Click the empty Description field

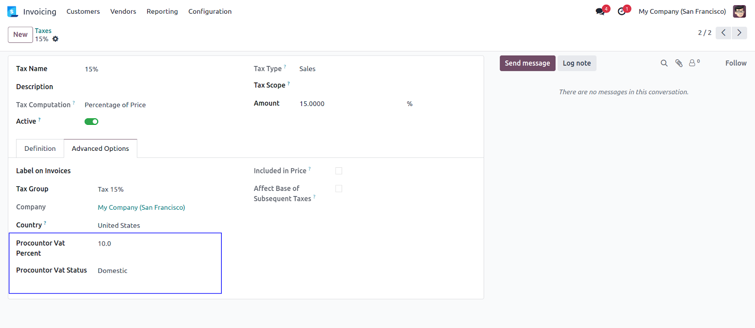(160, 87)
